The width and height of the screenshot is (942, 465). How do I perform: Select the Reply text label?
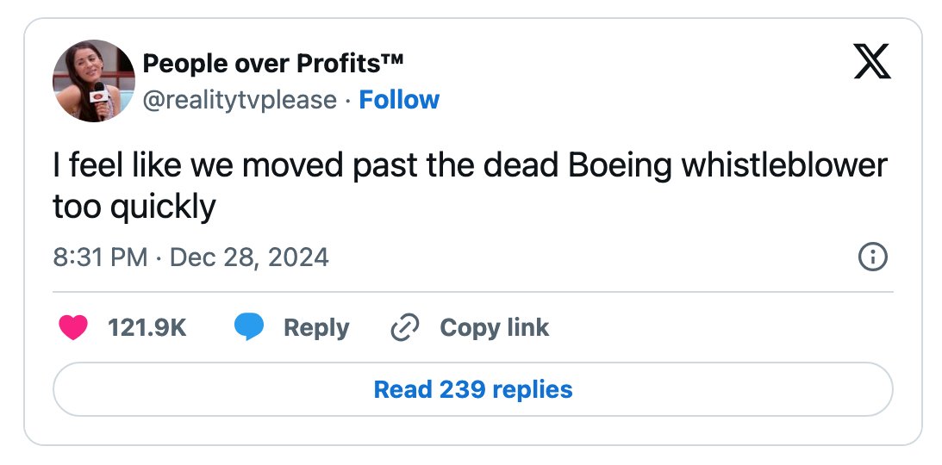(x=316, y=328)
